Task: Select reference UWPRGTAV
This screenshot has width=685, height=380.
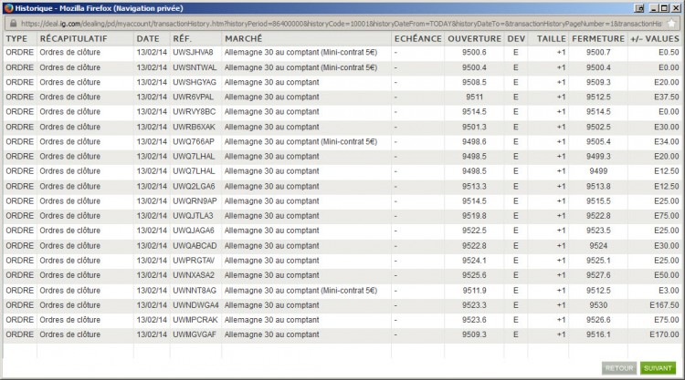Action: pyautogui.click(x=194, y=260)
